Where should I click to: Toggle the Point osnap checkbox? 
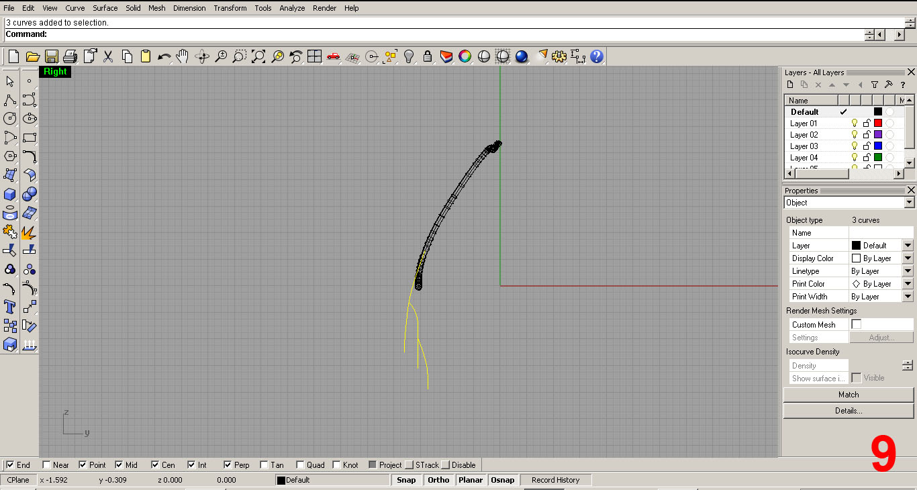point(83,464)
